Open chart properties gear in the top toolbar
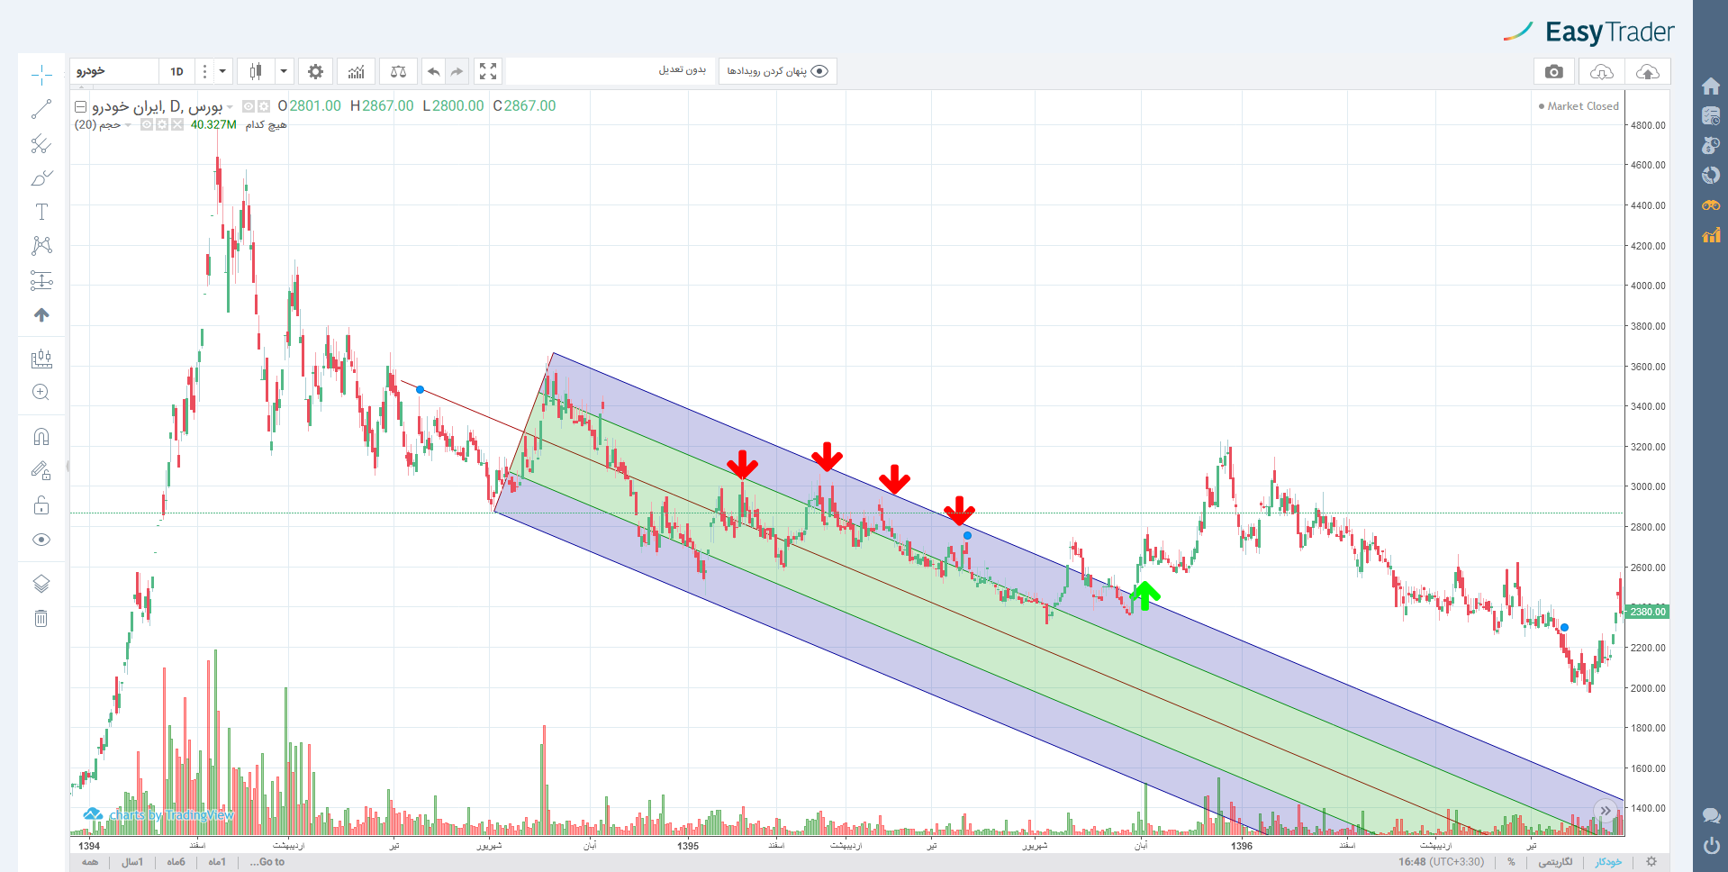This screenshot has height=872, width=1728. point(315,71)
